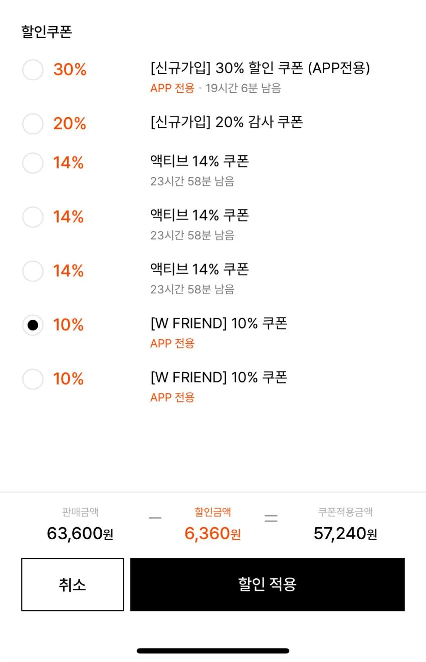Select the unselected W FRIEND 10% coupon radio
This screenshot has height=662, width=426.
[x=33, y=379]
